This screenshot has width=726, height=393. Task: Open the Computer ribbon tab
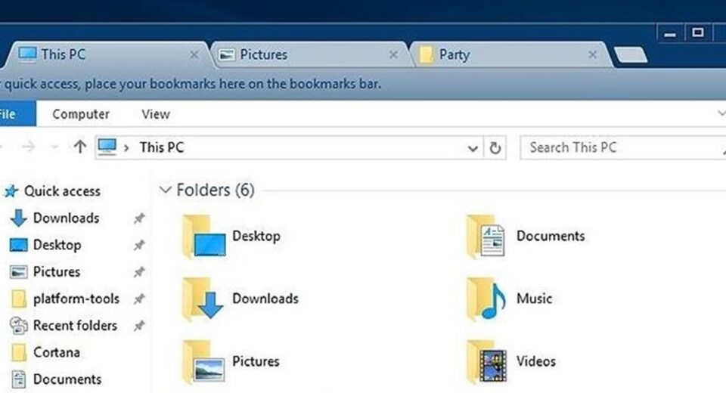point(81,114)
